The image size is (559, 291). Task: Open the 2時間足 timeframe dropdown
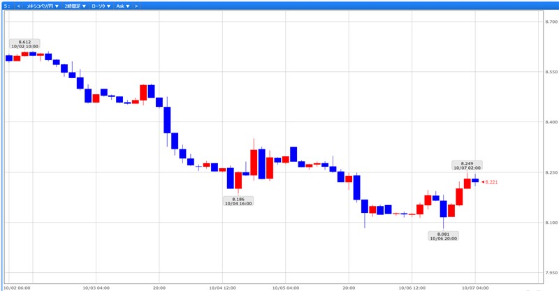point(75,6)
